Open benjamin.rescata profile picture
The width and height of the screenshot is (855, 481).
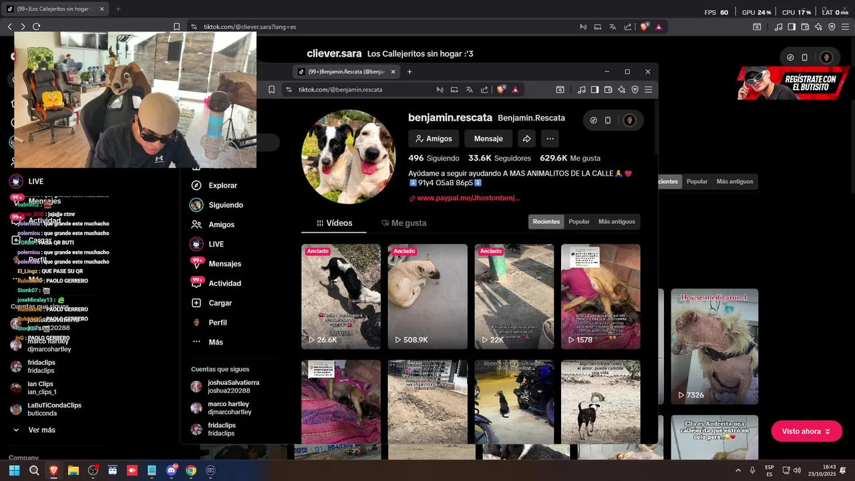tap(349, 156)
